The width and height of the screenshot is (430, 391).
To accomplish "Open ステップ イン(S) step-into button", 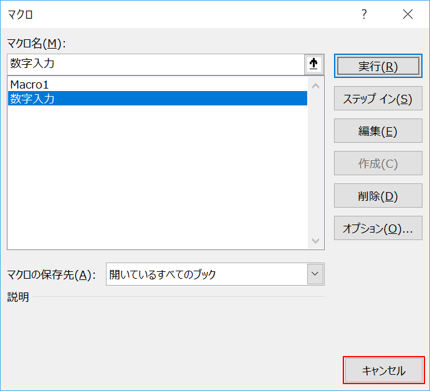I will tap(378, 99).
